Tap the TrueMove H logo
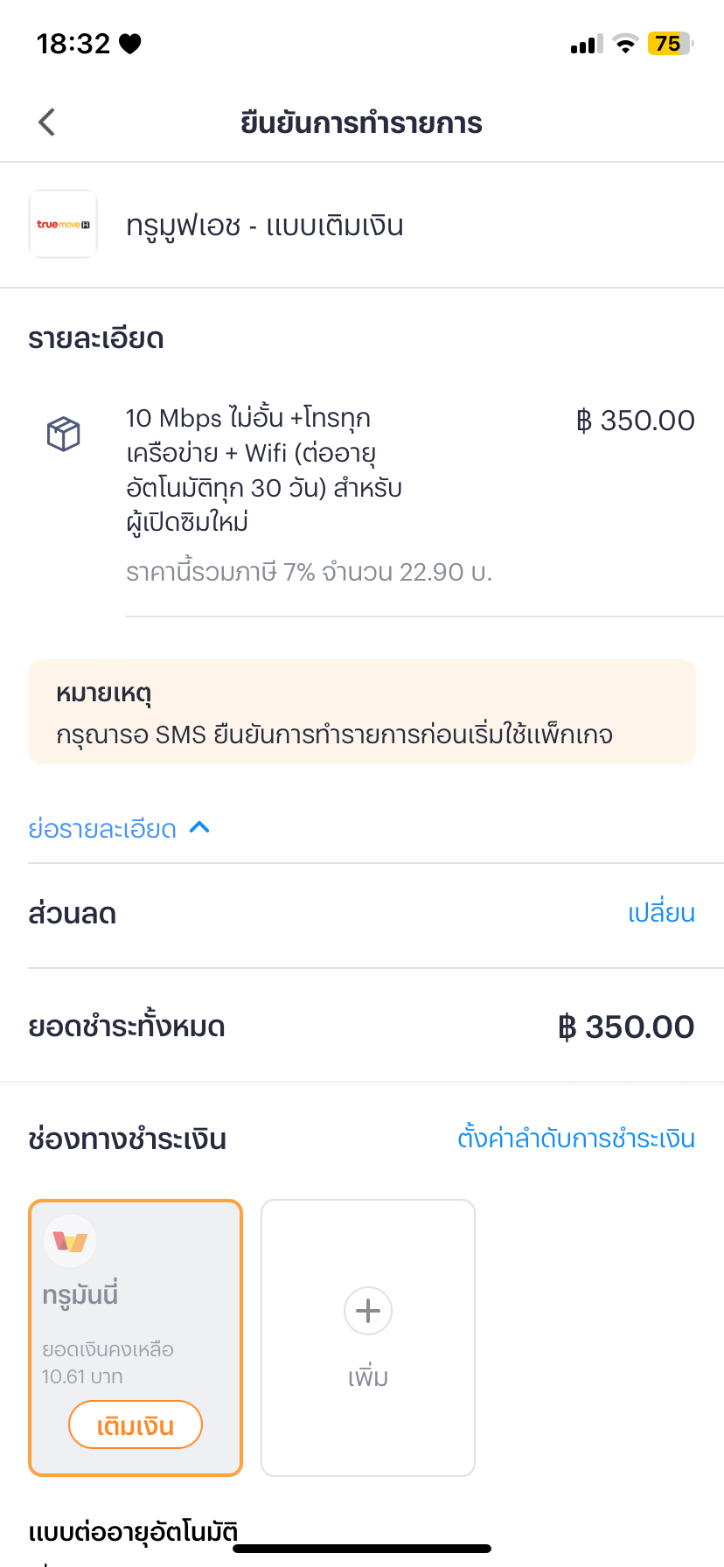Image resolution: width=724 pixels, height=1567 pixels. 63,225
